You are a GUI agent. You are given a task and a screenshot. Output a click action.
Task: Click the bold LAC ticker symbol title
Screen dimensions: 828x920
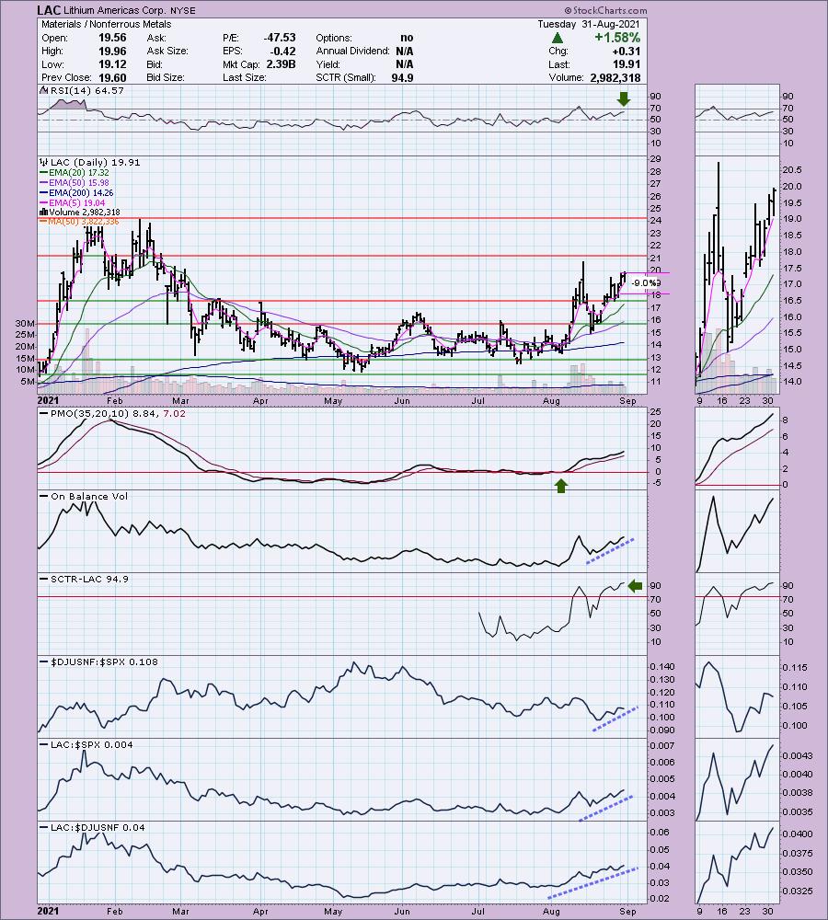click(47, 10)
